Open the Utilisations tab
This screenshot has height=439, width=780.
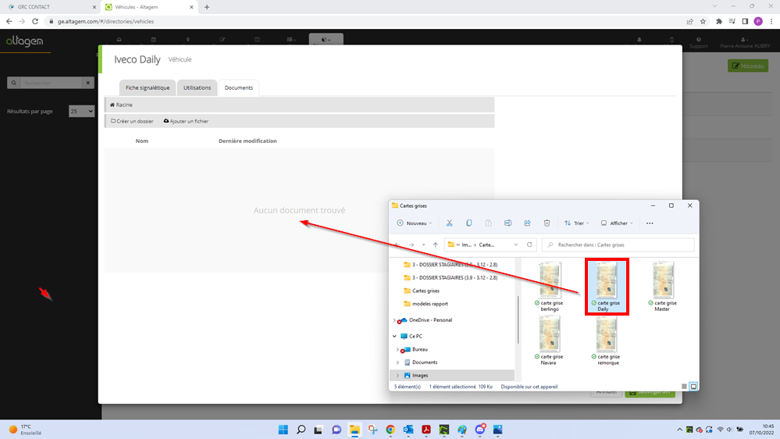[x=197, y=87]
